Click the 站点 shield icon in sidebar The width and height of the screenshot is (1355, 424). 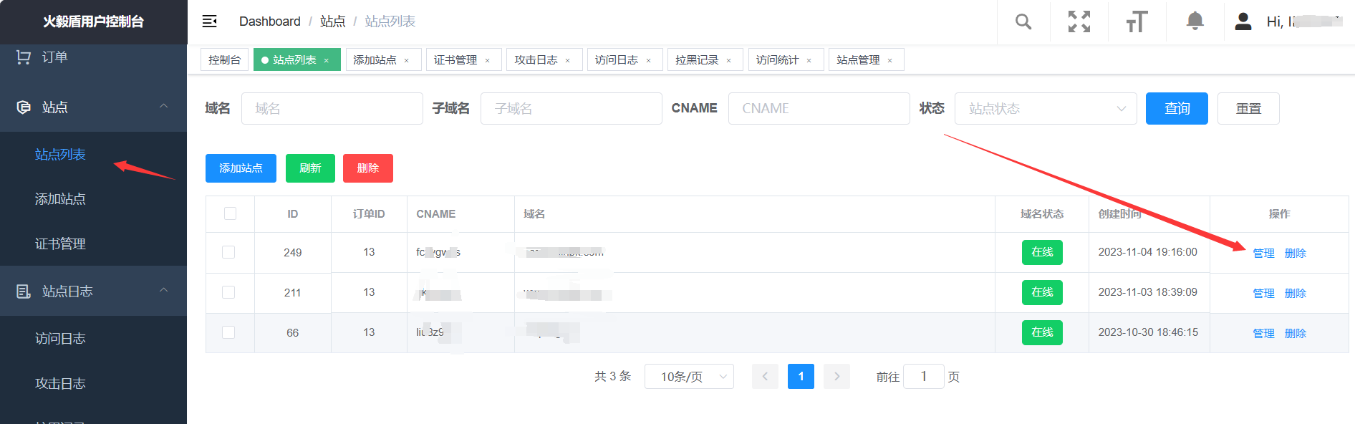pyautogui.click(x=24, y=107)
